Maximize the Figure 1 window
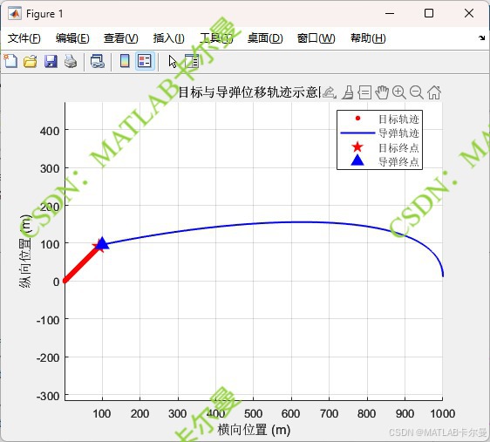Screen dimensions: 490x442 429,13
